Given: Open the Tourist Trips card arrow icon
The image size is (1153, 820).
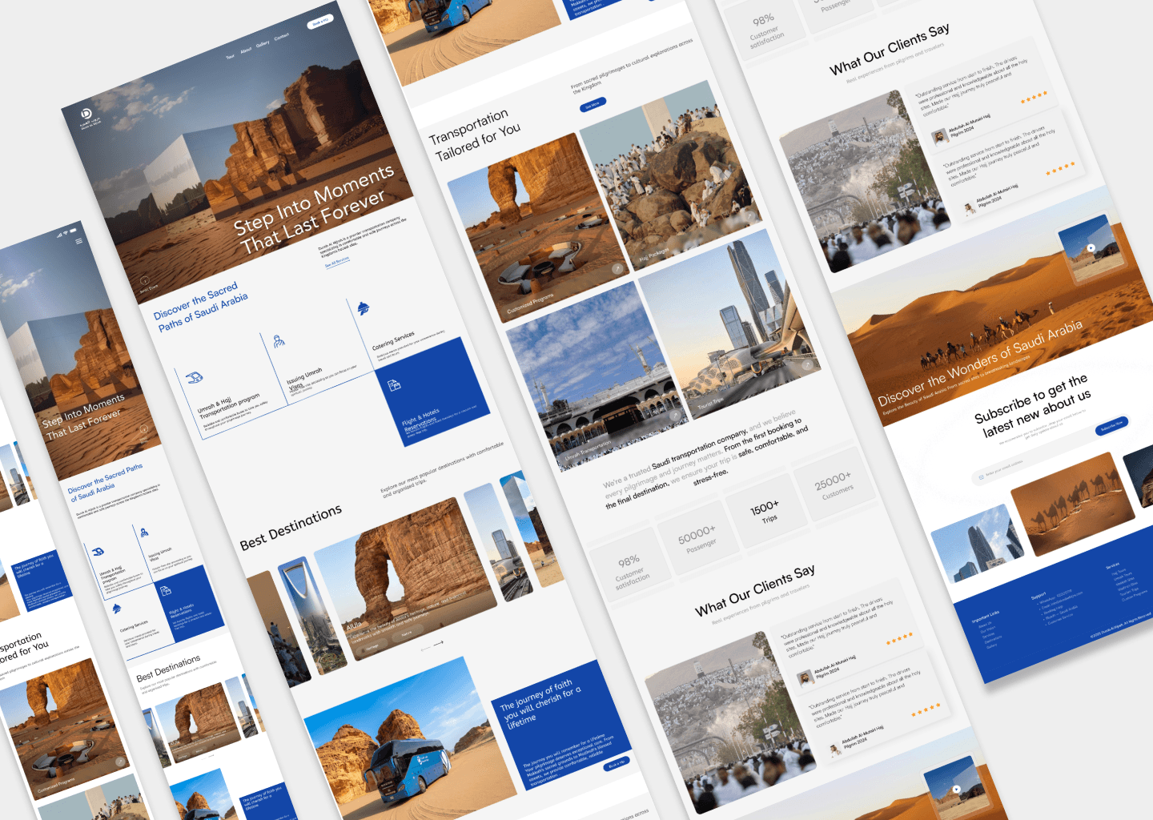Looking at the screenshot, I should click(807, 364).
